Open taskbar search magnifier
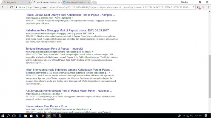The height and width of the screenshot is (118, 211). click(8, 116)
